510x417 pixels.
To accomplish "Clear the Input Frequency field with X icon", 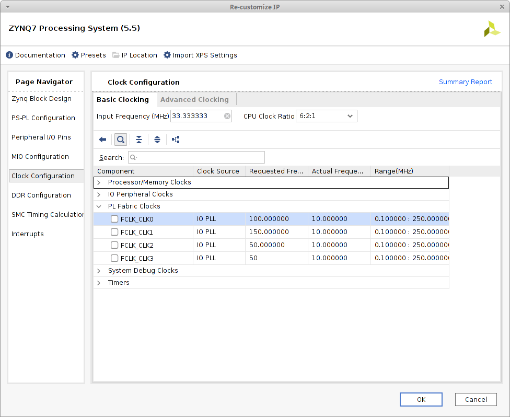I will click(x=227, y=116).
